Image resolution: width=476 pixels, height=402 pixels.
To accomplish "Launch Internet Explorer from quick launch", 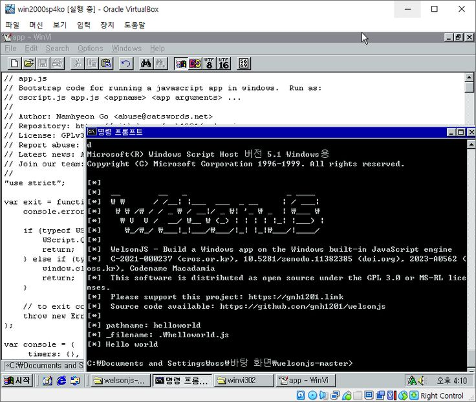I will tap(61, 381).
